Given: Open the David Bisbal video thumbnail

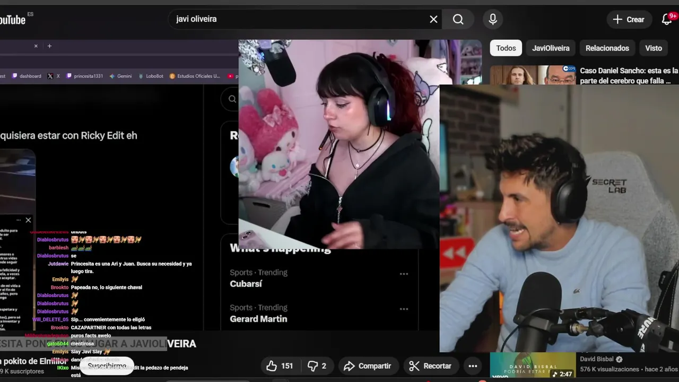Looking at the screenshot, I should 533,365.
